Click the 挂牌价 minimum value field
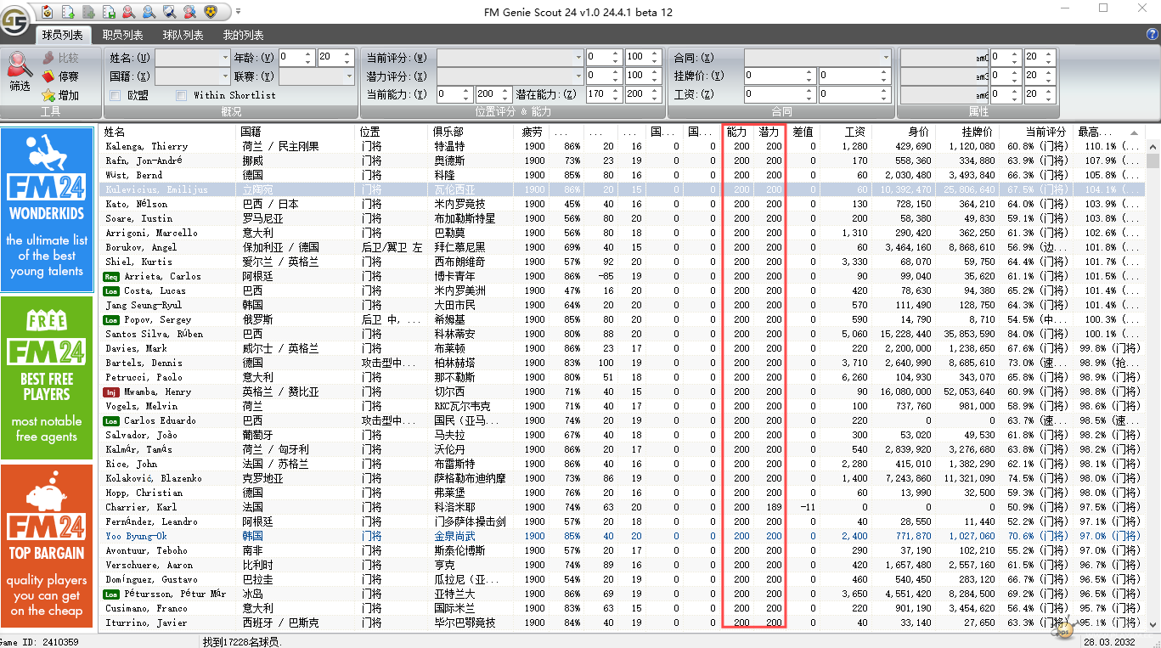Image resolution: width=1161 pixels, height=648 pixels. point(780,76)
